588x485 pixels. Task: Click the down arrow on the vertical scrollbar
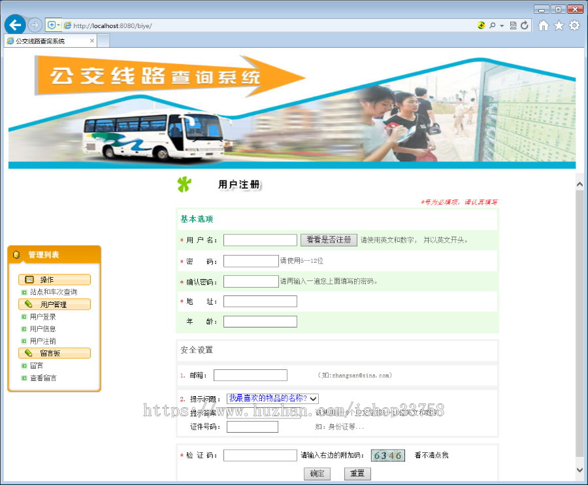(580, 468)
